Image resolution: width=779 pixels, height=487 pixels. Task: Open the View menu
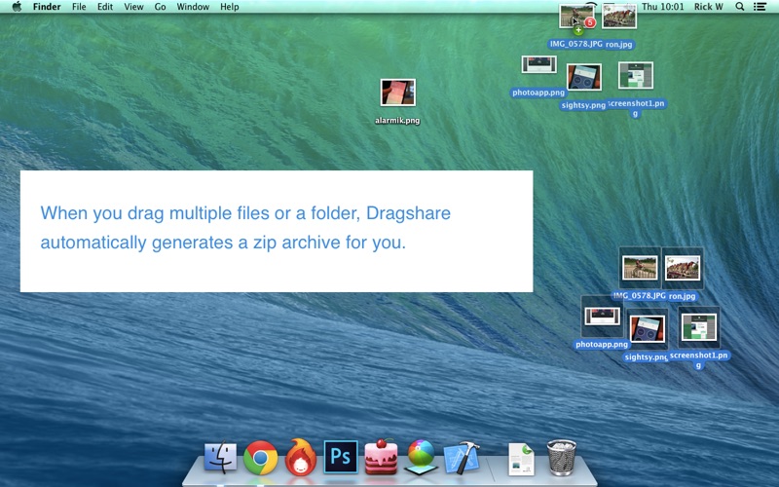click(133, 7)
